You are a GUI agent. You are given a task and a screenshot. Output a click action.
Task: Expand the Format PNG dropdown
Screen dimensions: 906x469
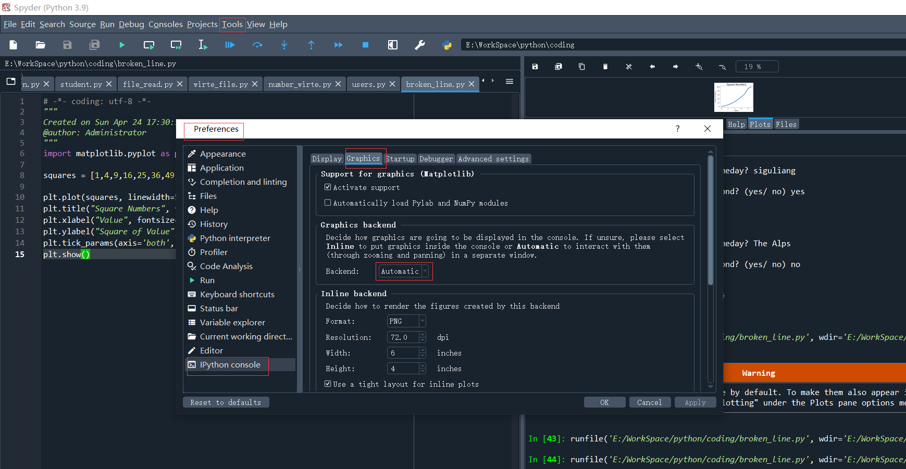coord(406,322)
